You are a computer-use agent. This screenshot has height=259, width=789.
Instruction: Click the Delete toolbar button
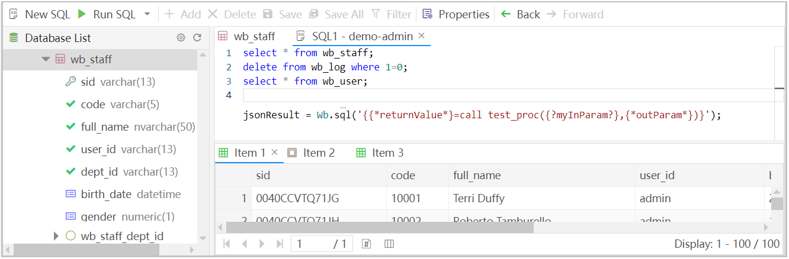pos(232,14)
